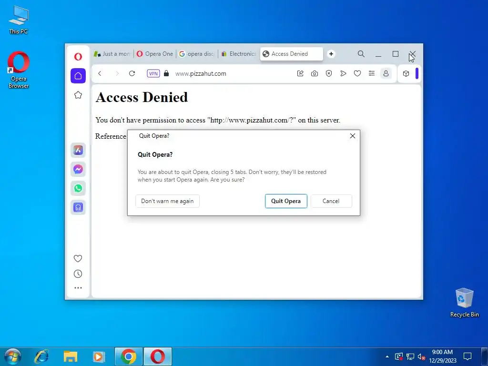This screenshot has width=488, height=366.
Task: Switch to the Electronics tab
Action: coord(239,54)
